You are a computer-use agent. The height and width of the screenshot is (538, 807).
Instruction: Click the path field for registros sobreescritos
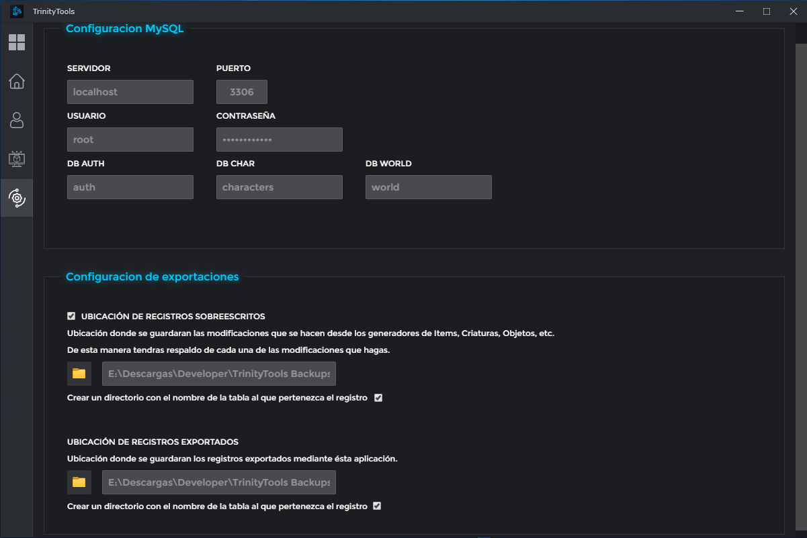219,374
